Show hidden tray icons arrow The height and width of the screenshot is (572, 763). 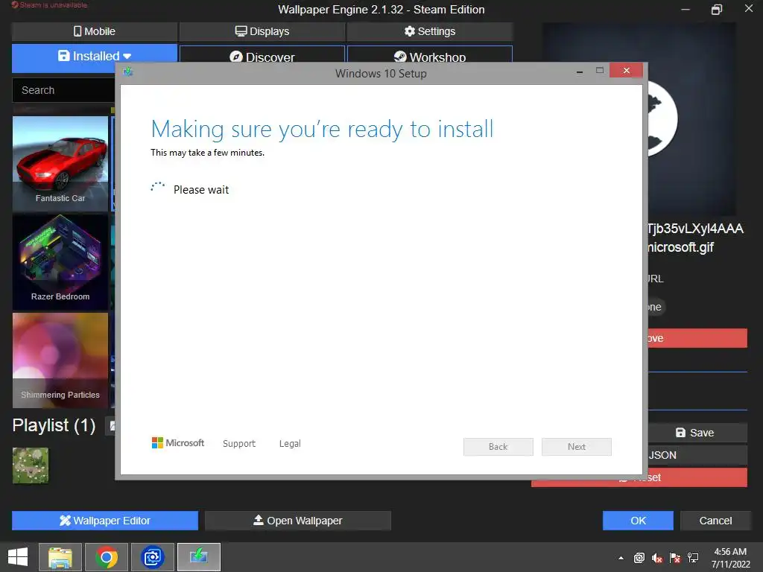pyautogui.click(x=621, y=558)
